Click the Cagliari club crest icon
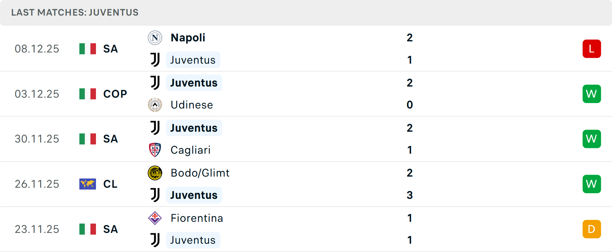612x252 pixels. click(155, 150)
